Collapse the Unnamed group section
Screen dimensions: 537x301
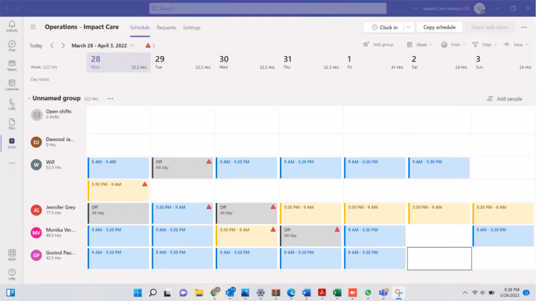30,99
